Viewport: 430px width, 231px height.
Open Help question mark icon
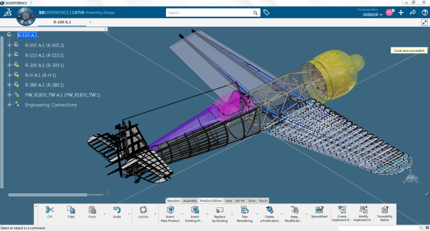(x=425, y=13)
